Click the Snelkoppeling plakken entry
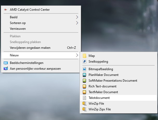Viewport: 158px width, 120px height. (x=25, y=42)
